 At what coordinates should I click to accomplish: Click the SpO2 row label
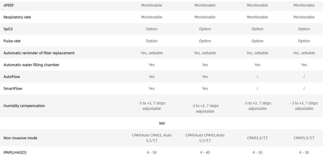(8, 29)
